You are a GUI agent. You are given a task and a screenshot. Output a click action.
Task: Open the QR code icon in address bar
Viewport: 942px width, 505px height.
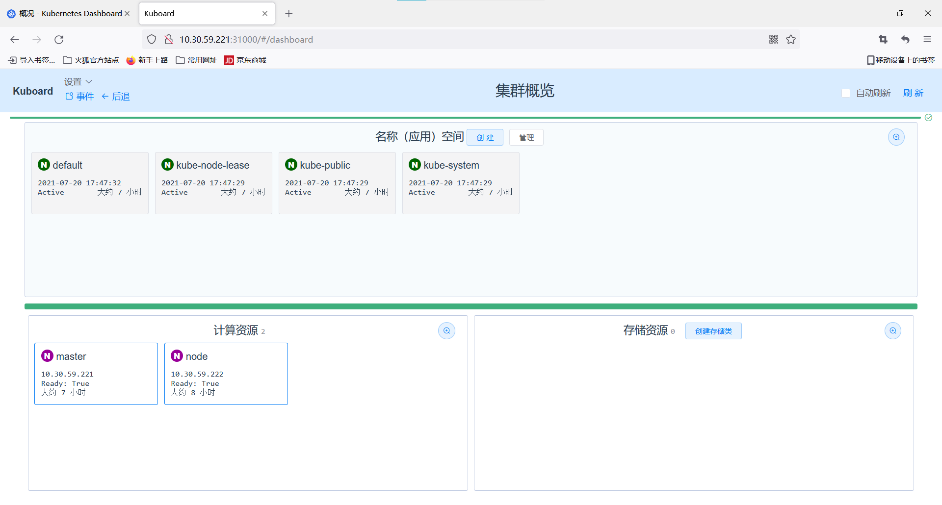point(774,39)
